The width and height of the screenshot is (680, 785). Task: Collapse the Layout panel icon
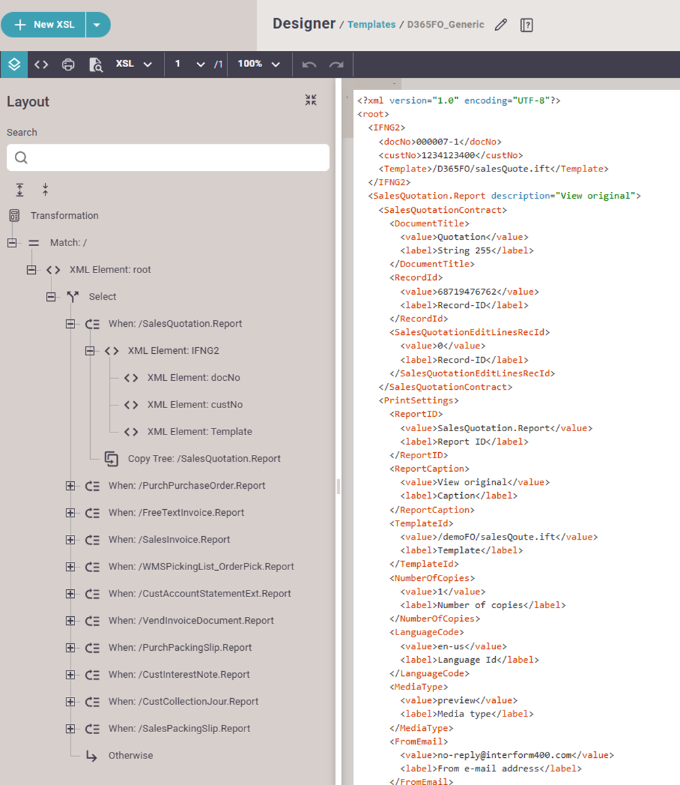311,100
